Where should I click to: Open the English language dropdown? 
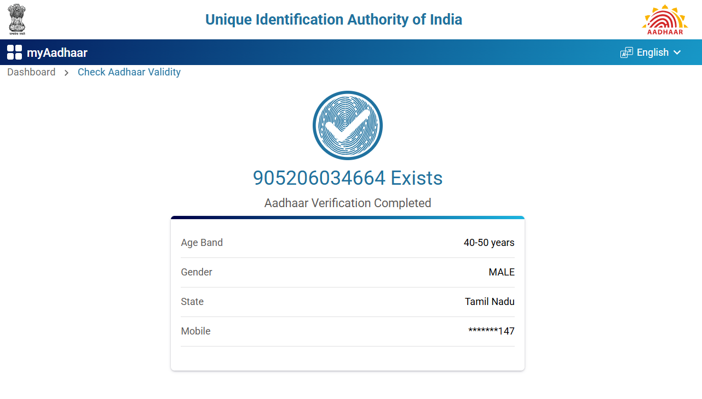[x=652, y=52]
